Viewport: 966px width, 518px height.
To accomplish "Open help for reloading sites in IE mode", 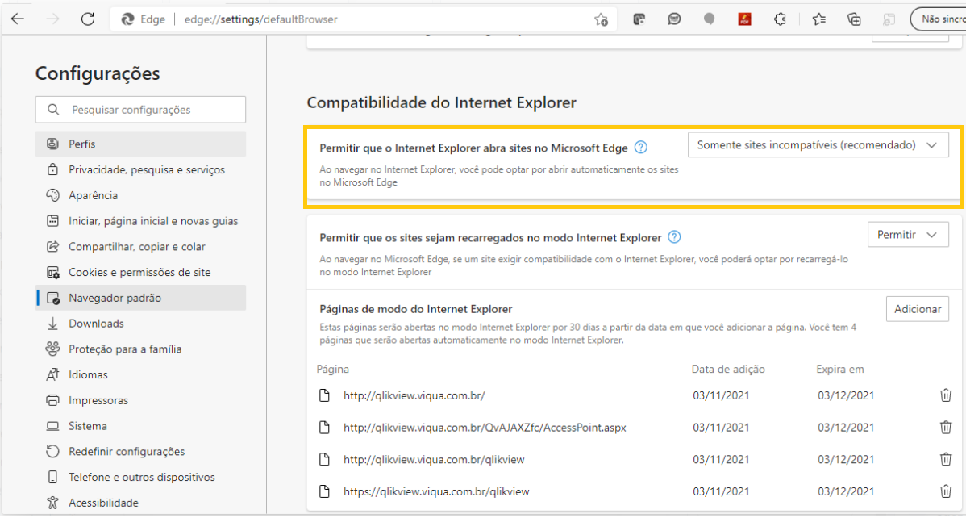I will coord(675,236).
